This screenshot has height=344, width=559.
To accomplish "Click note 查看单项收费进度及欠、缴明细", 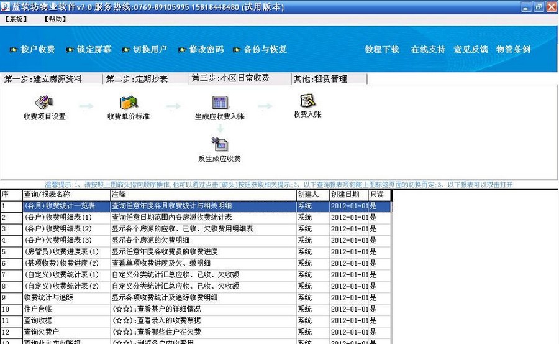I will coord(161,263).
